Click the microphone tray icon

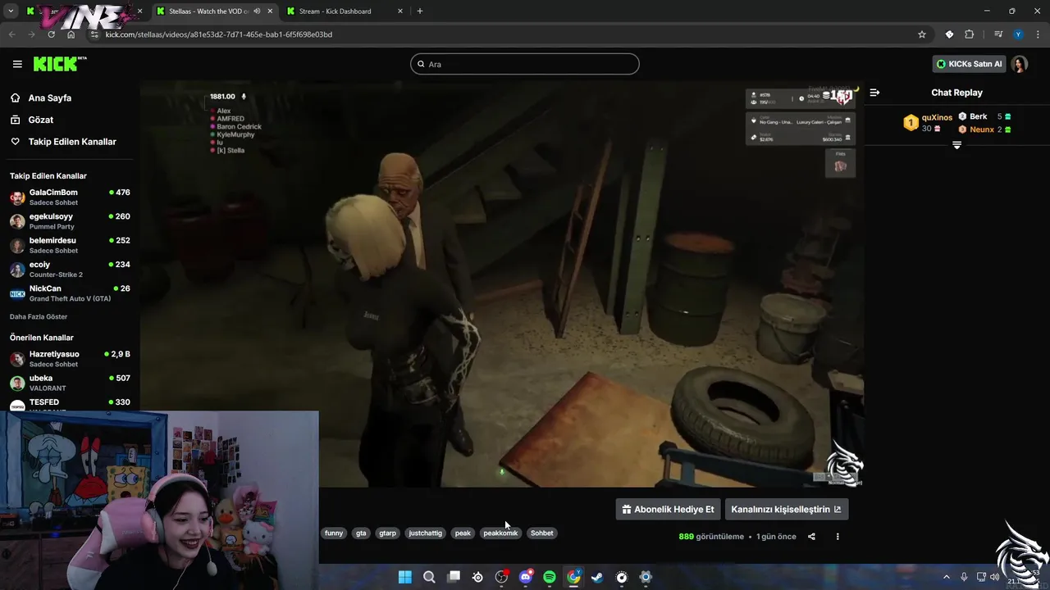coord(964,577)
